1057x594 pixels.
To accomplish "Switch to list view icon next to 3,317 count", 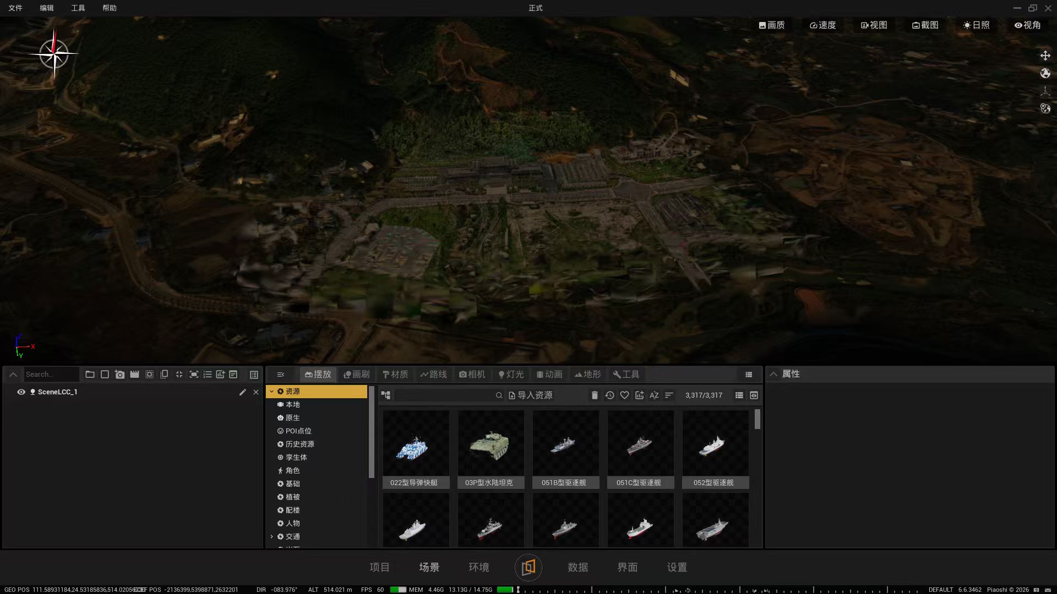I will [739, 395].
